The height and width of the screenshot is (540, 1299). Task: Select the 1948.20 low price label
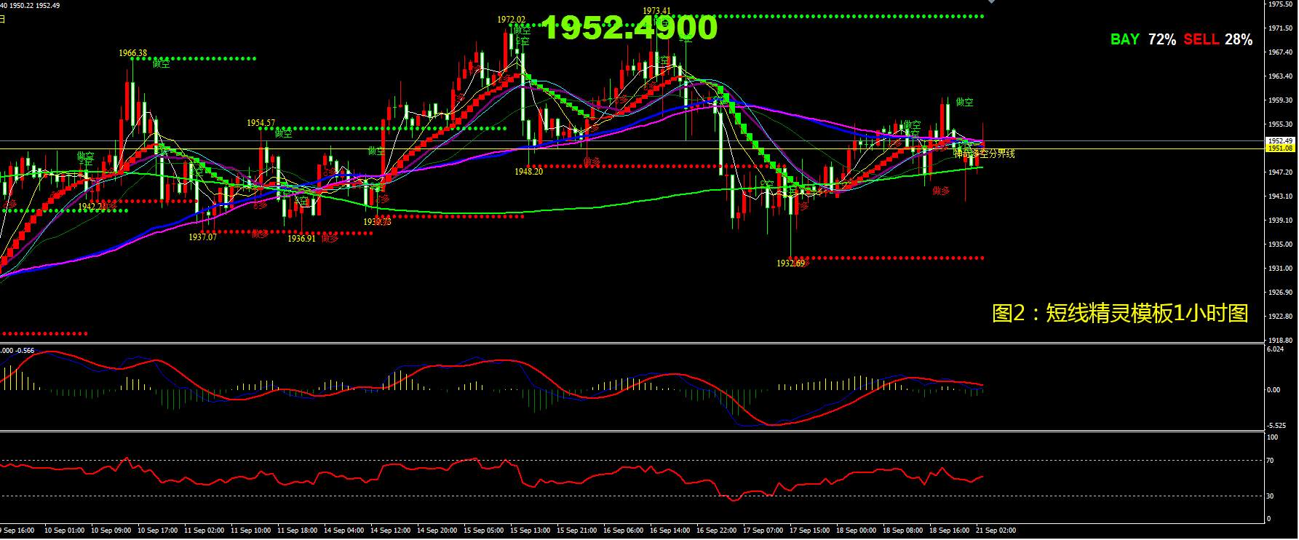click(x=528, y=172)
